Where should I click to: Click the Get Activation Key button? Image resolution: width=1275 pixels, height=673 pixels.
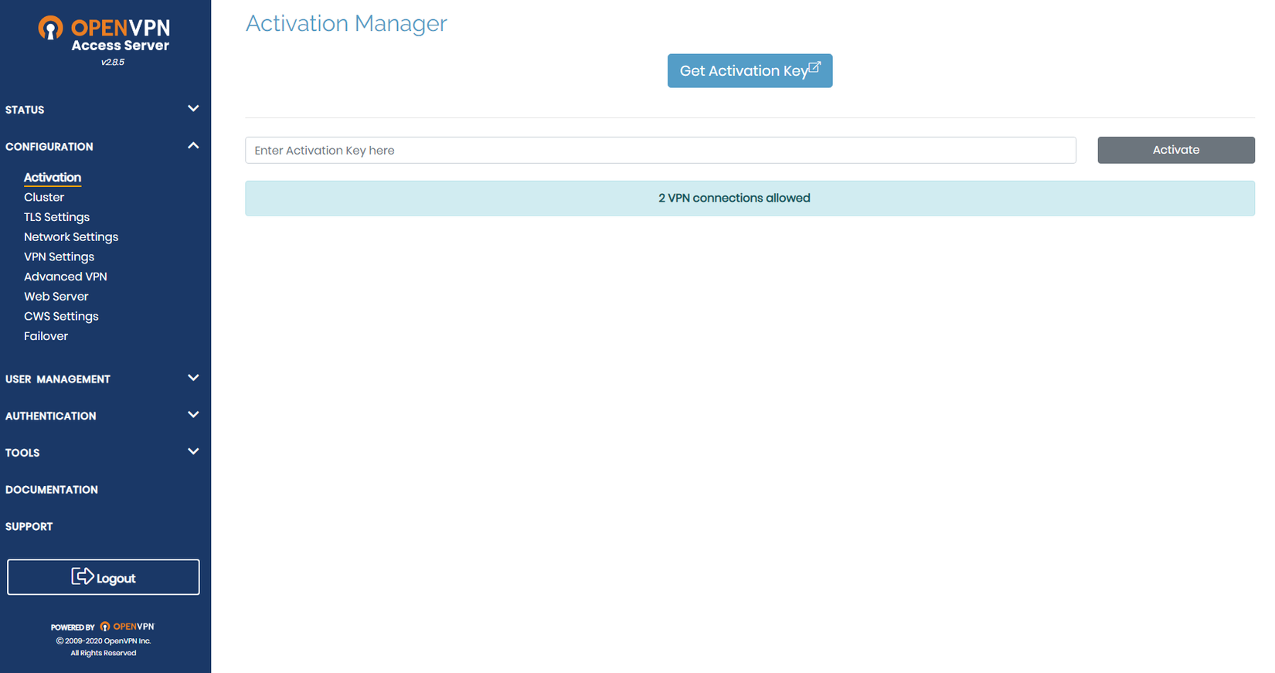(750, 70)
